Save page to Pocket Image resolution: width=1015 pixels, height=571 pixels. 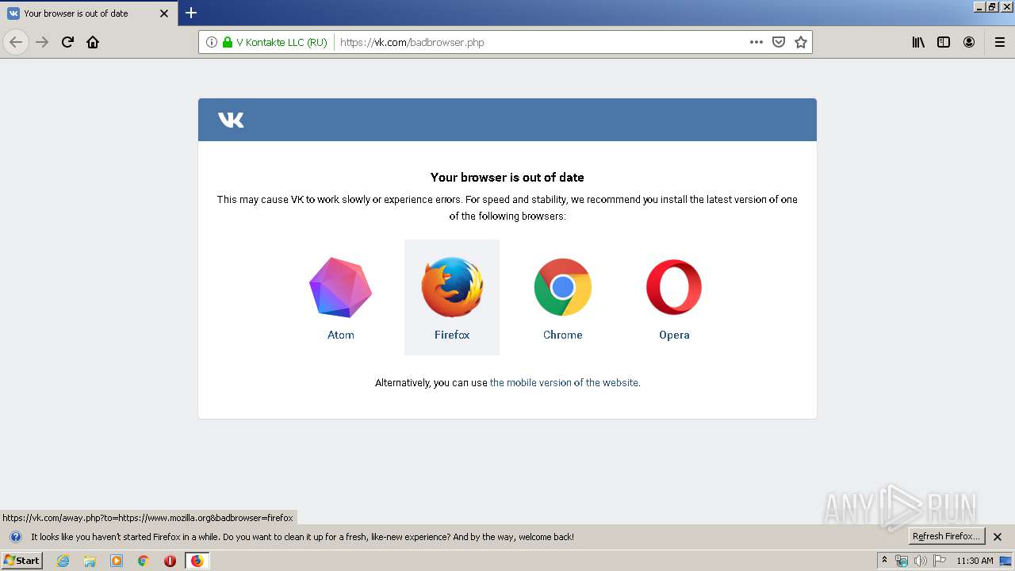779,42
